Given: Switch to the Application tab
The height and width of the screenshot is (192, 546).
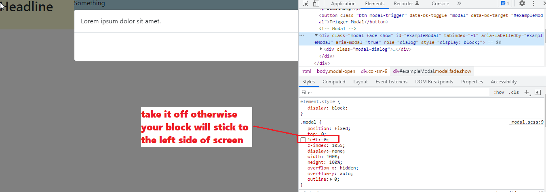Looking at the screenshot, I should coord(343,4).
